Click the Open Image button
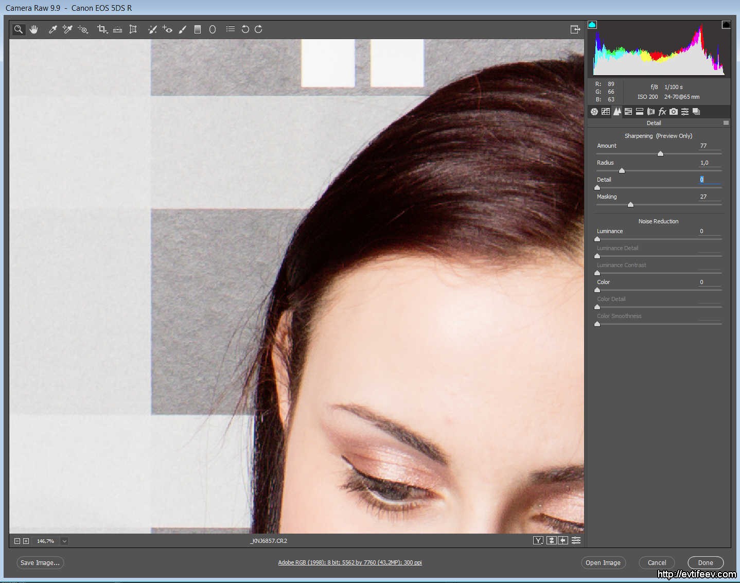 (x=603, y=562)
